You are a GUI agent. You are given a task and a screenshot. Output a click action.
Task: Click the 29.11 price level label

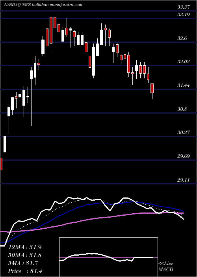coord(184,180)
